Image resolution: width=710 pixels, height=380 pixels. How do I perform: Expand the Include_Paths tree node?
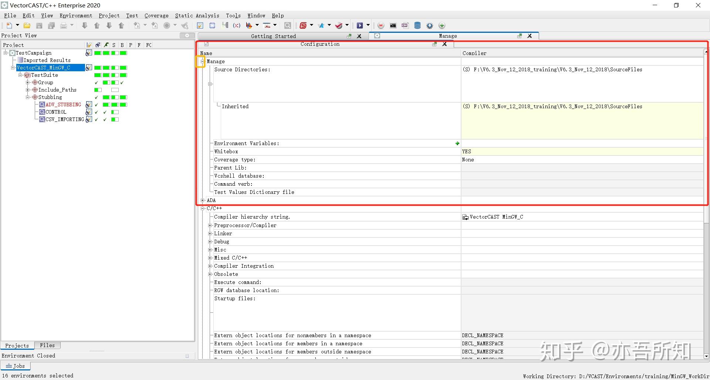pos(28,90)
